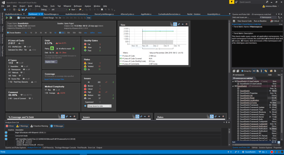Click the query results vertical scrollbar
Viewport: 284px width, 155px height.
tap(282, 107)
